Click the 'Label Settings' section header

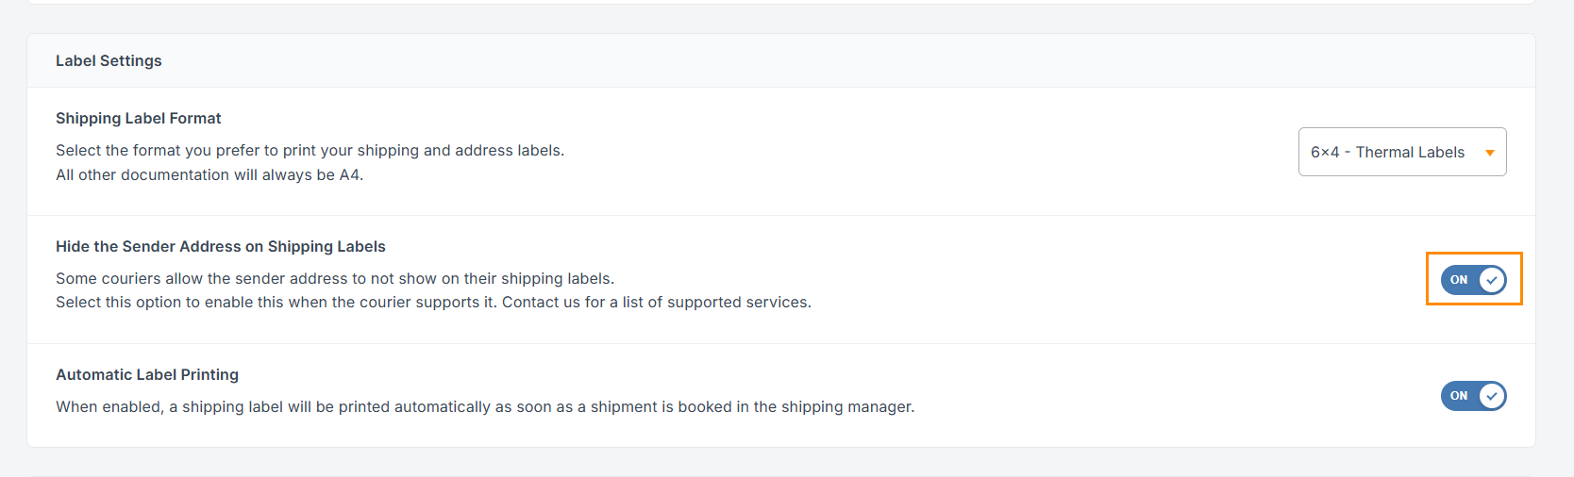109,60
